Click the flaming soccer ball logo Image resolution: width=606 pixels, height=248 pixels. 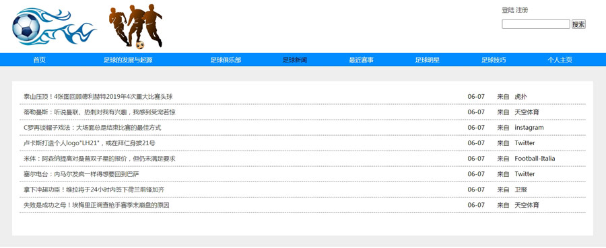point(54,27)
